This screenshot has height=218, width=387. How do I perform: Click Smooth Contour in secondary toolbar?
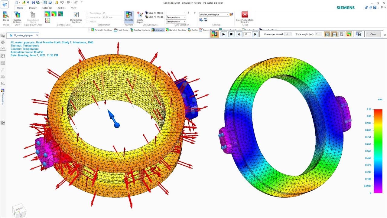point(102,30)
